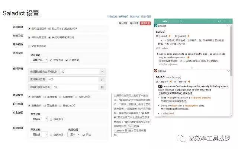Image resolution: width=238 pixels, height=149 pixels.
Task: Toggle the 英文查词 checkbox
Action: click(x=67, y=60)
